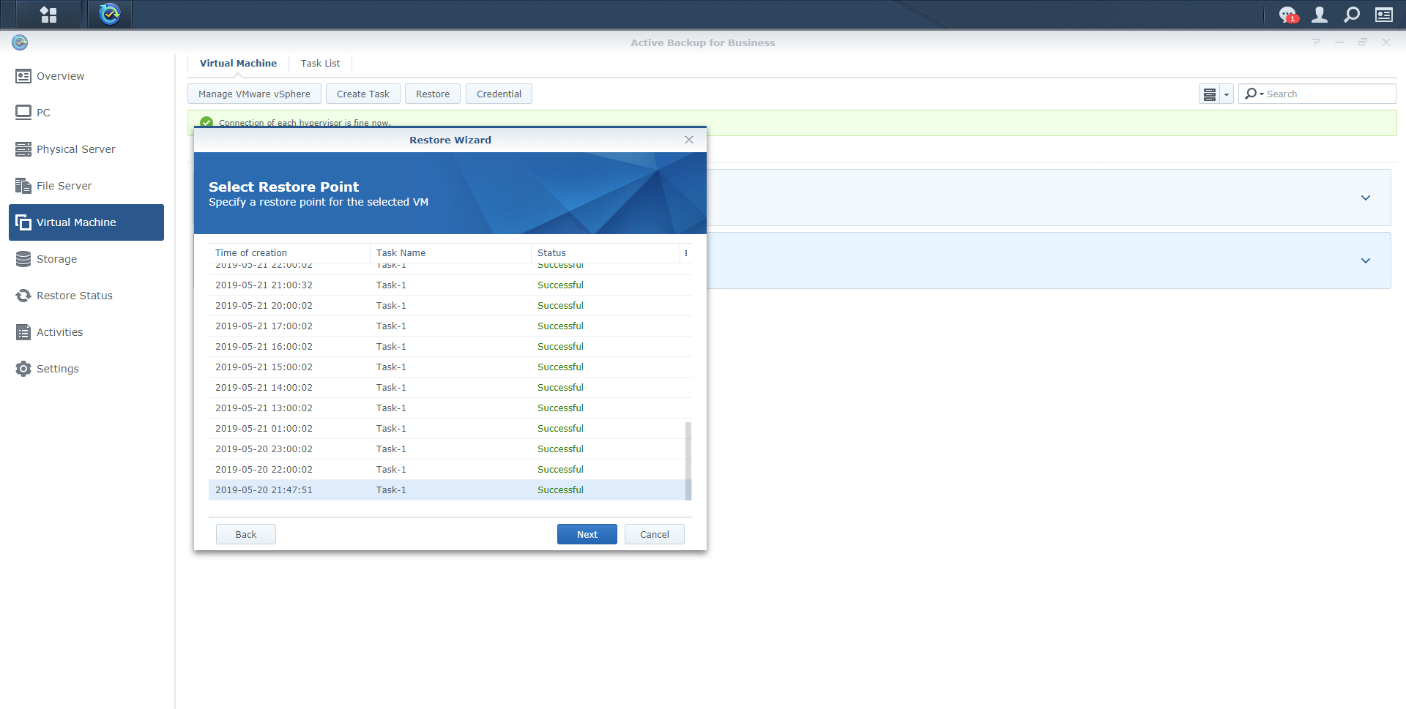Select restore point 2019-05-21 16:00:02

[x=450, y=347]
